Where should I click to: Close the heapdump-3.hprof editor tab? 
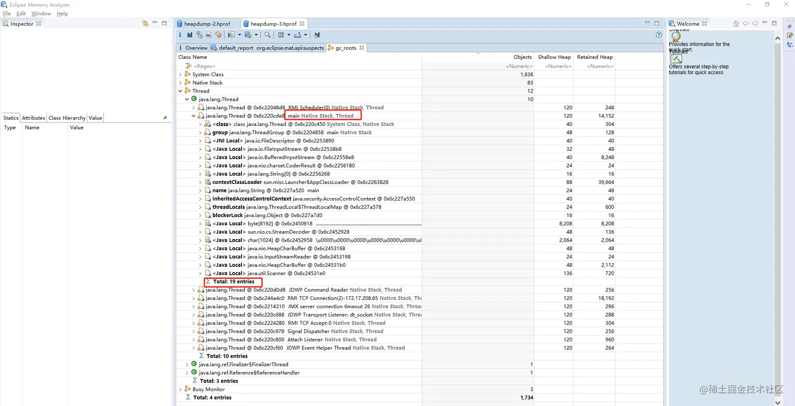tap(302, 24)
